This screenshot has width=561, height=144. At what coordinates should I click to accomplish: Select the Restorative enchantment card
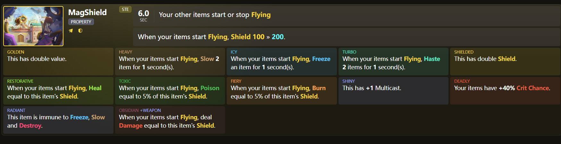(58, 90)
